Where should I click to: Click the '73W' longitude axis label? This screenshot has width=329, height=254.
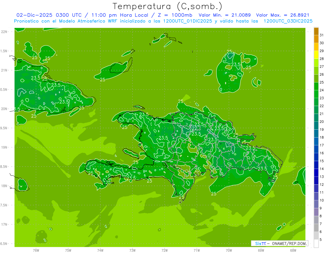132,250
